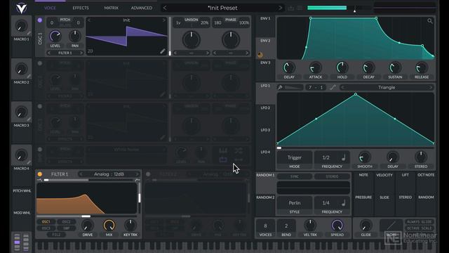Click the Filter 1 cutoff horizontal slider

[86, 216]
